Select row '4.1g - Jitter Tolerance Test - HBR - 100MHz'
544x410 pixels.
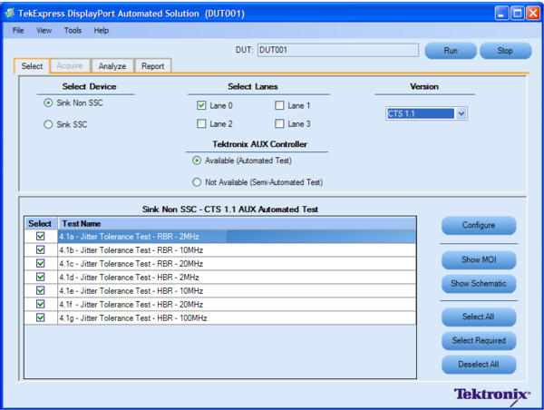coord(237,317)
